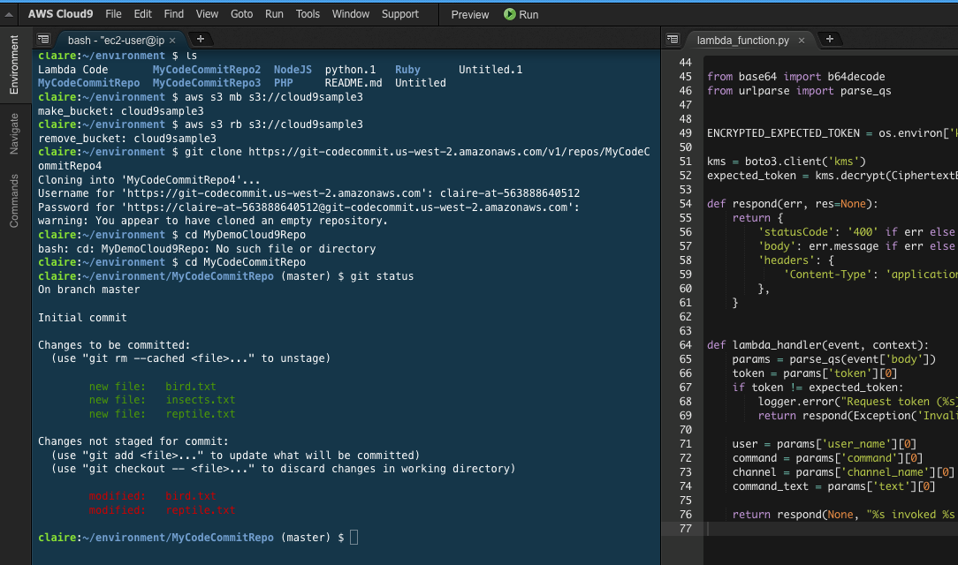Image resolution: width=958 pixels, height=565 pixels.
Task: Click the tab-list icon beside the lambda_function.py tab
Action: pyautogui.click(x=673, y=40)
